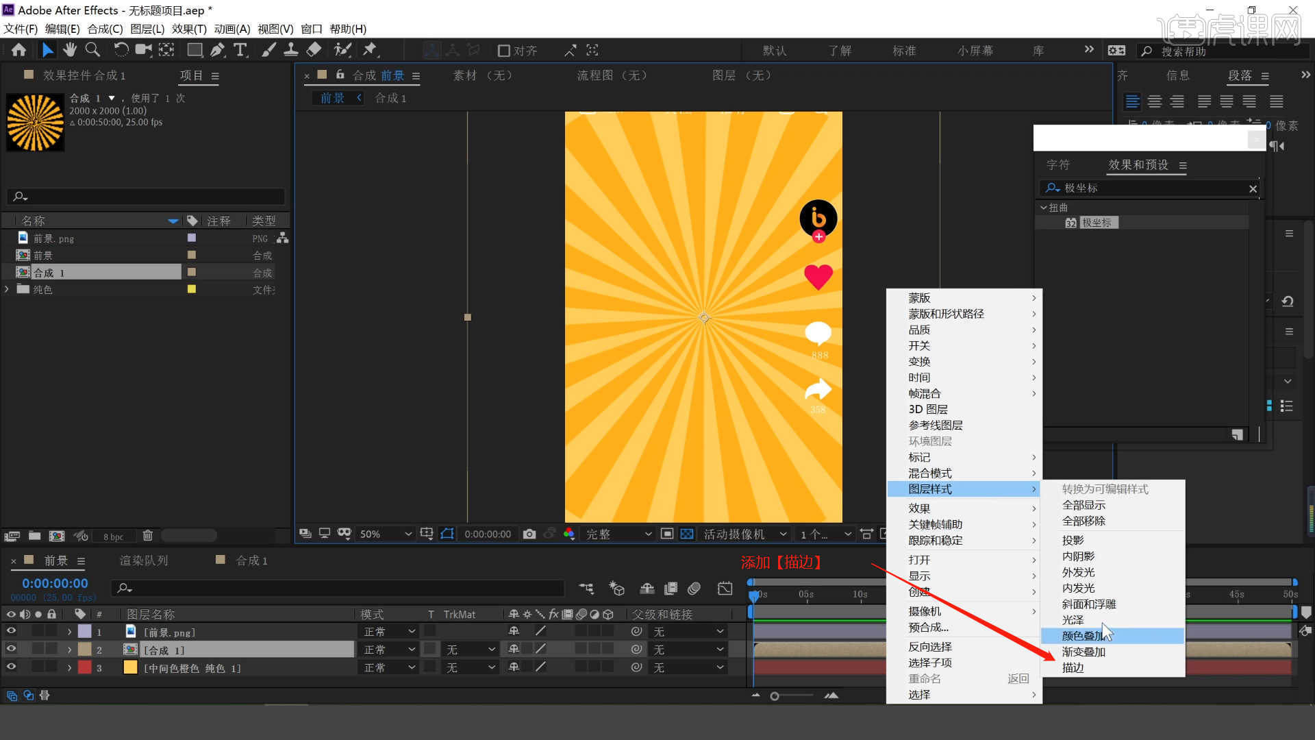Image resolution: width=1315 pixels, height=740 pixels.
Task: Toggle the 对齐 snapping checkbox
Action: 504,51
